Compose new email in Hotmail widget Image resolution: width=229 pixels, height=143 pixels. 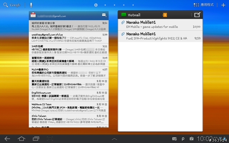pyautogui.click(x=197, y=15)
